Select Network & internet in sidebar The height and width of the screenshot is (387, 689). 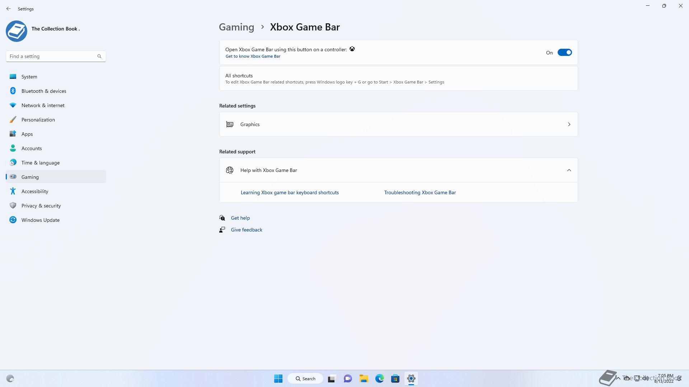click(x=56, y=105)
